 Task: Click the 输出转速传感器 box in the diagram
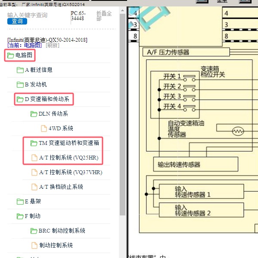[x=196, y=164]
